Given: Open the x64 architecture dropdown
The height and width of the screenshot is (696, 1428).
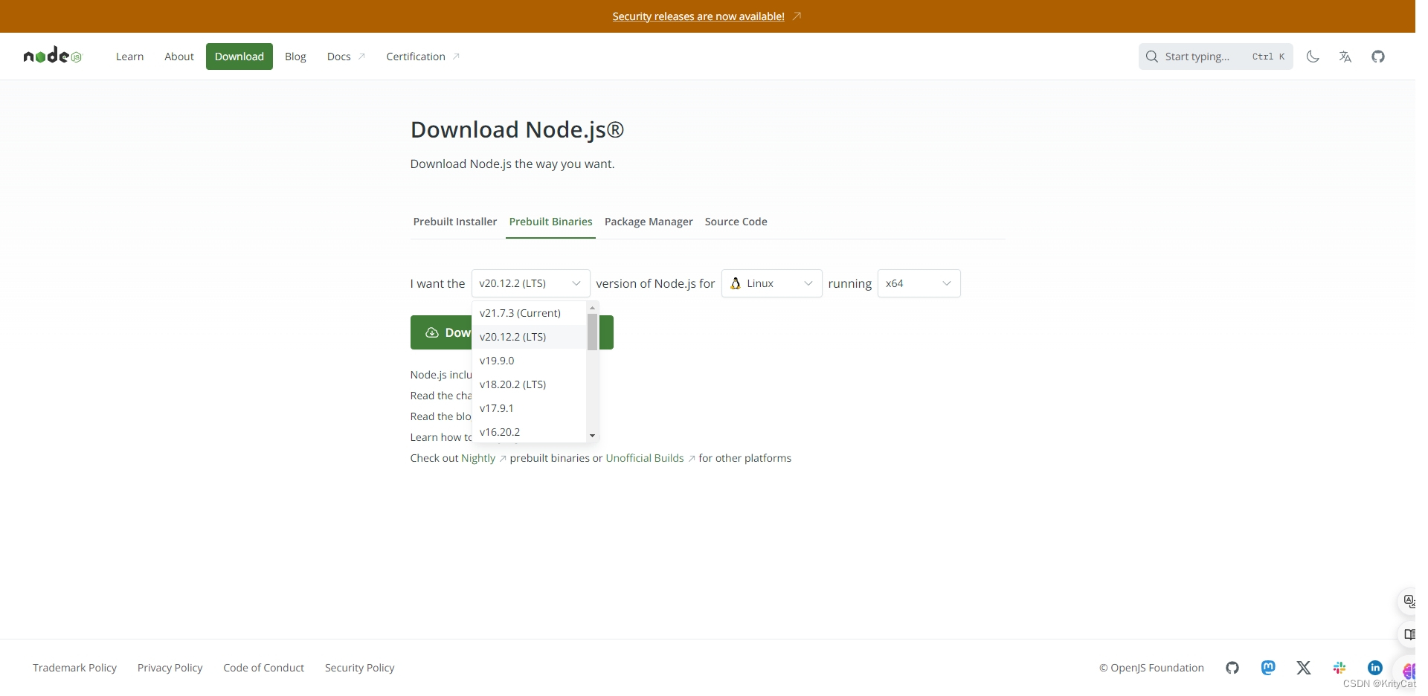Looking at the screenshot, I should pyautogui.click(x=919, y=283).
